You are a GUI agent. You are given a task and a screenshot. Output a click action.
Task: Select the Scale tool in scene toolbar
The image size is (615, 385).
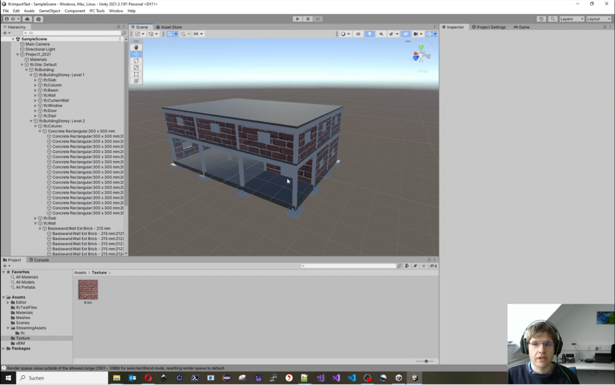136,68
